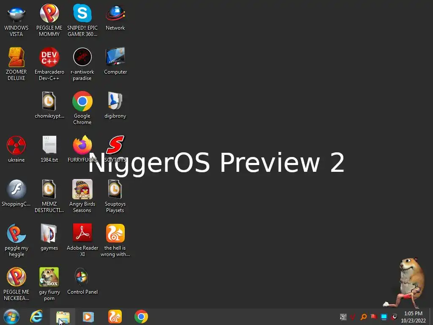Image resolution: width=433 pixels, height=325 pixels.
Task: Select the 1984.txt text file
Action: tap(49, 149)
